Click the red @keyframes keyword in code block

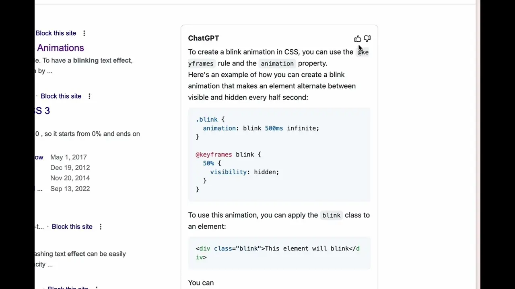point(214,155)
